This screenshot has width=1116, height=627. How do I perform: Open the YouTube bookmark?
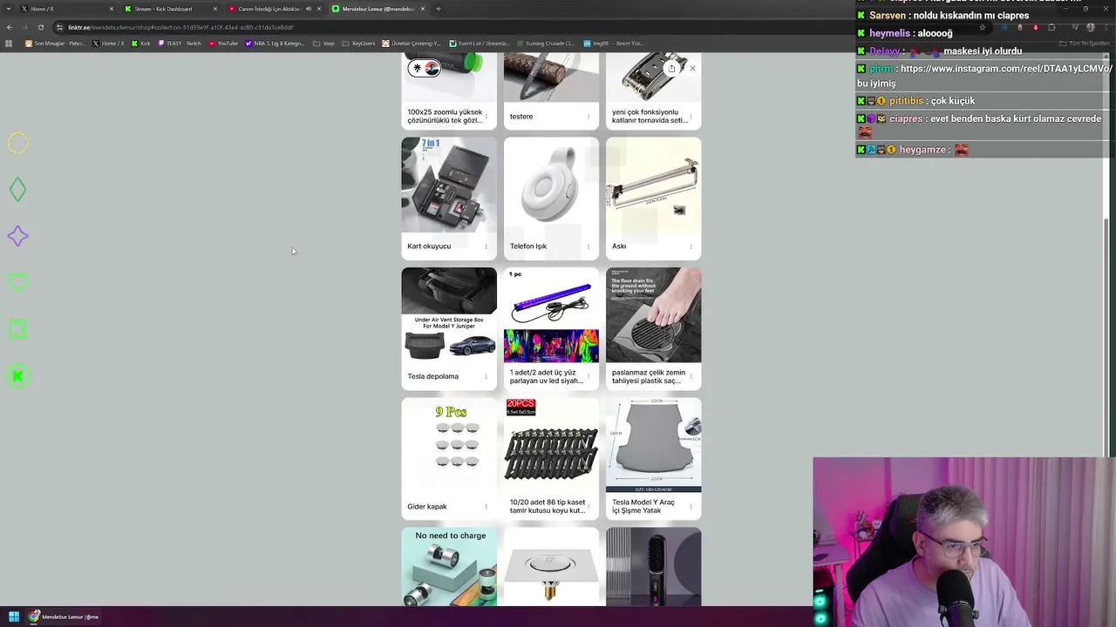[x=223, y=44]
